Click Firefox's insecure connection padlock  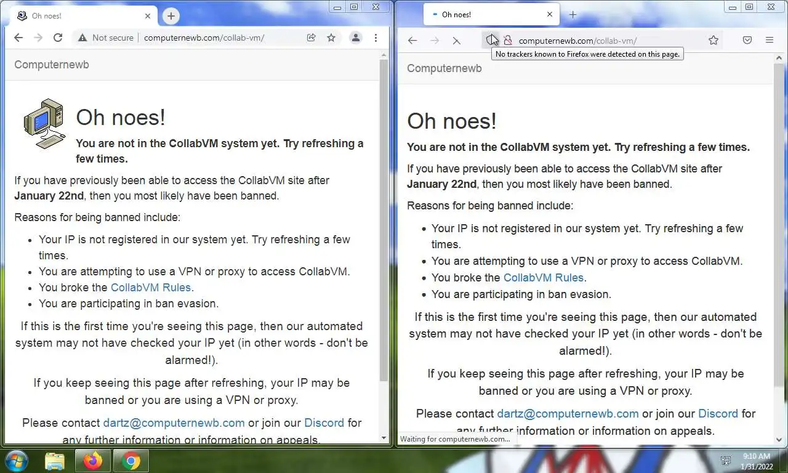pos(508,41)
